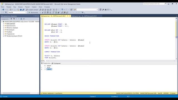
Task: Open the Справка menu
Action: [x=47, y=7]
